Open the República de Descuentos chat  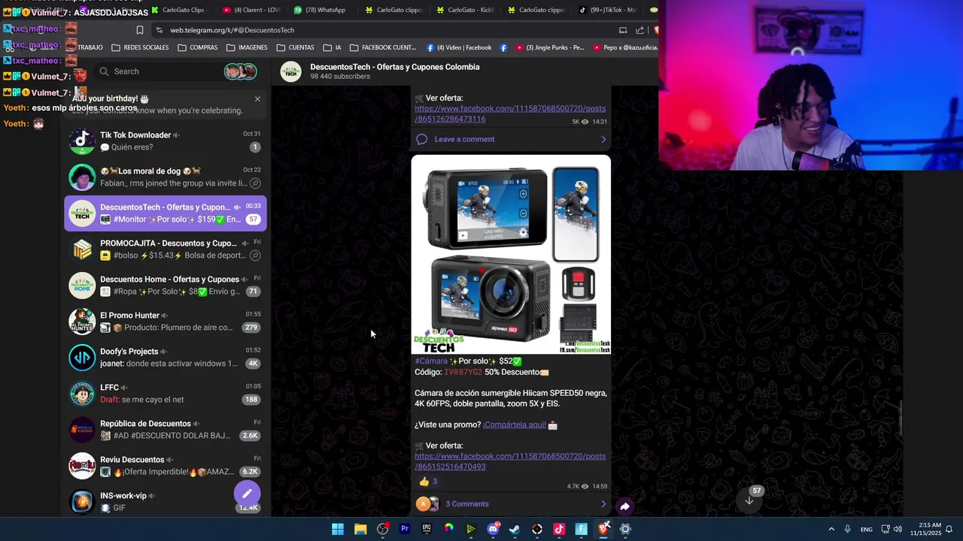click(166, 430)
